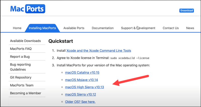Click the macOS Sierra v10.12 link
The image size is (201, 107).
[80, 95]
